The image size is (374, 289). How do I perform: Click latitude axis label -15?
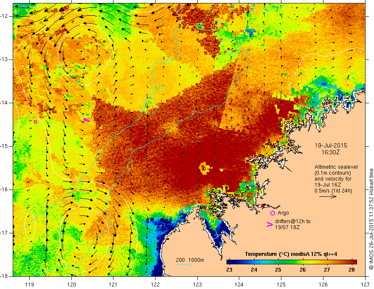click(5, 146)
